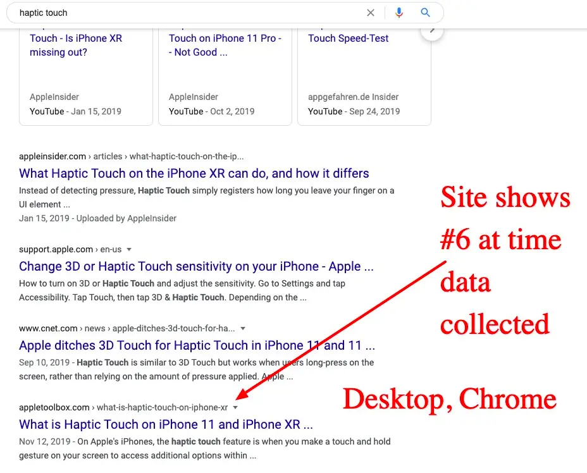Clear the search box with the X icon
587x473 pixels.
pyautogui.click(x=370, y=13)
